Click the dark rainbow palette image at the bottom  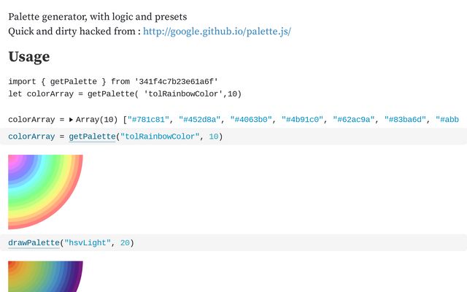click(x=45, y=277)
